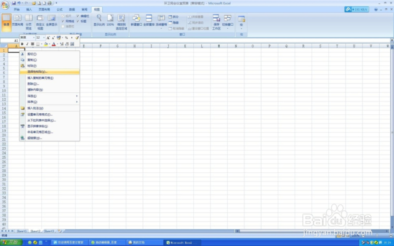Open the Data (数据) ribbon tab
The width and height of the screenshot is (394, 246).
pos(72,10)
